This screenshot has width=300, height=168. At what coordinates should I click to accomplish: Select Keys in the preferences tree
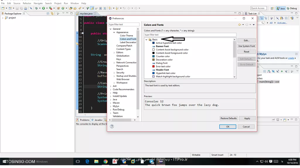point(119,59)
